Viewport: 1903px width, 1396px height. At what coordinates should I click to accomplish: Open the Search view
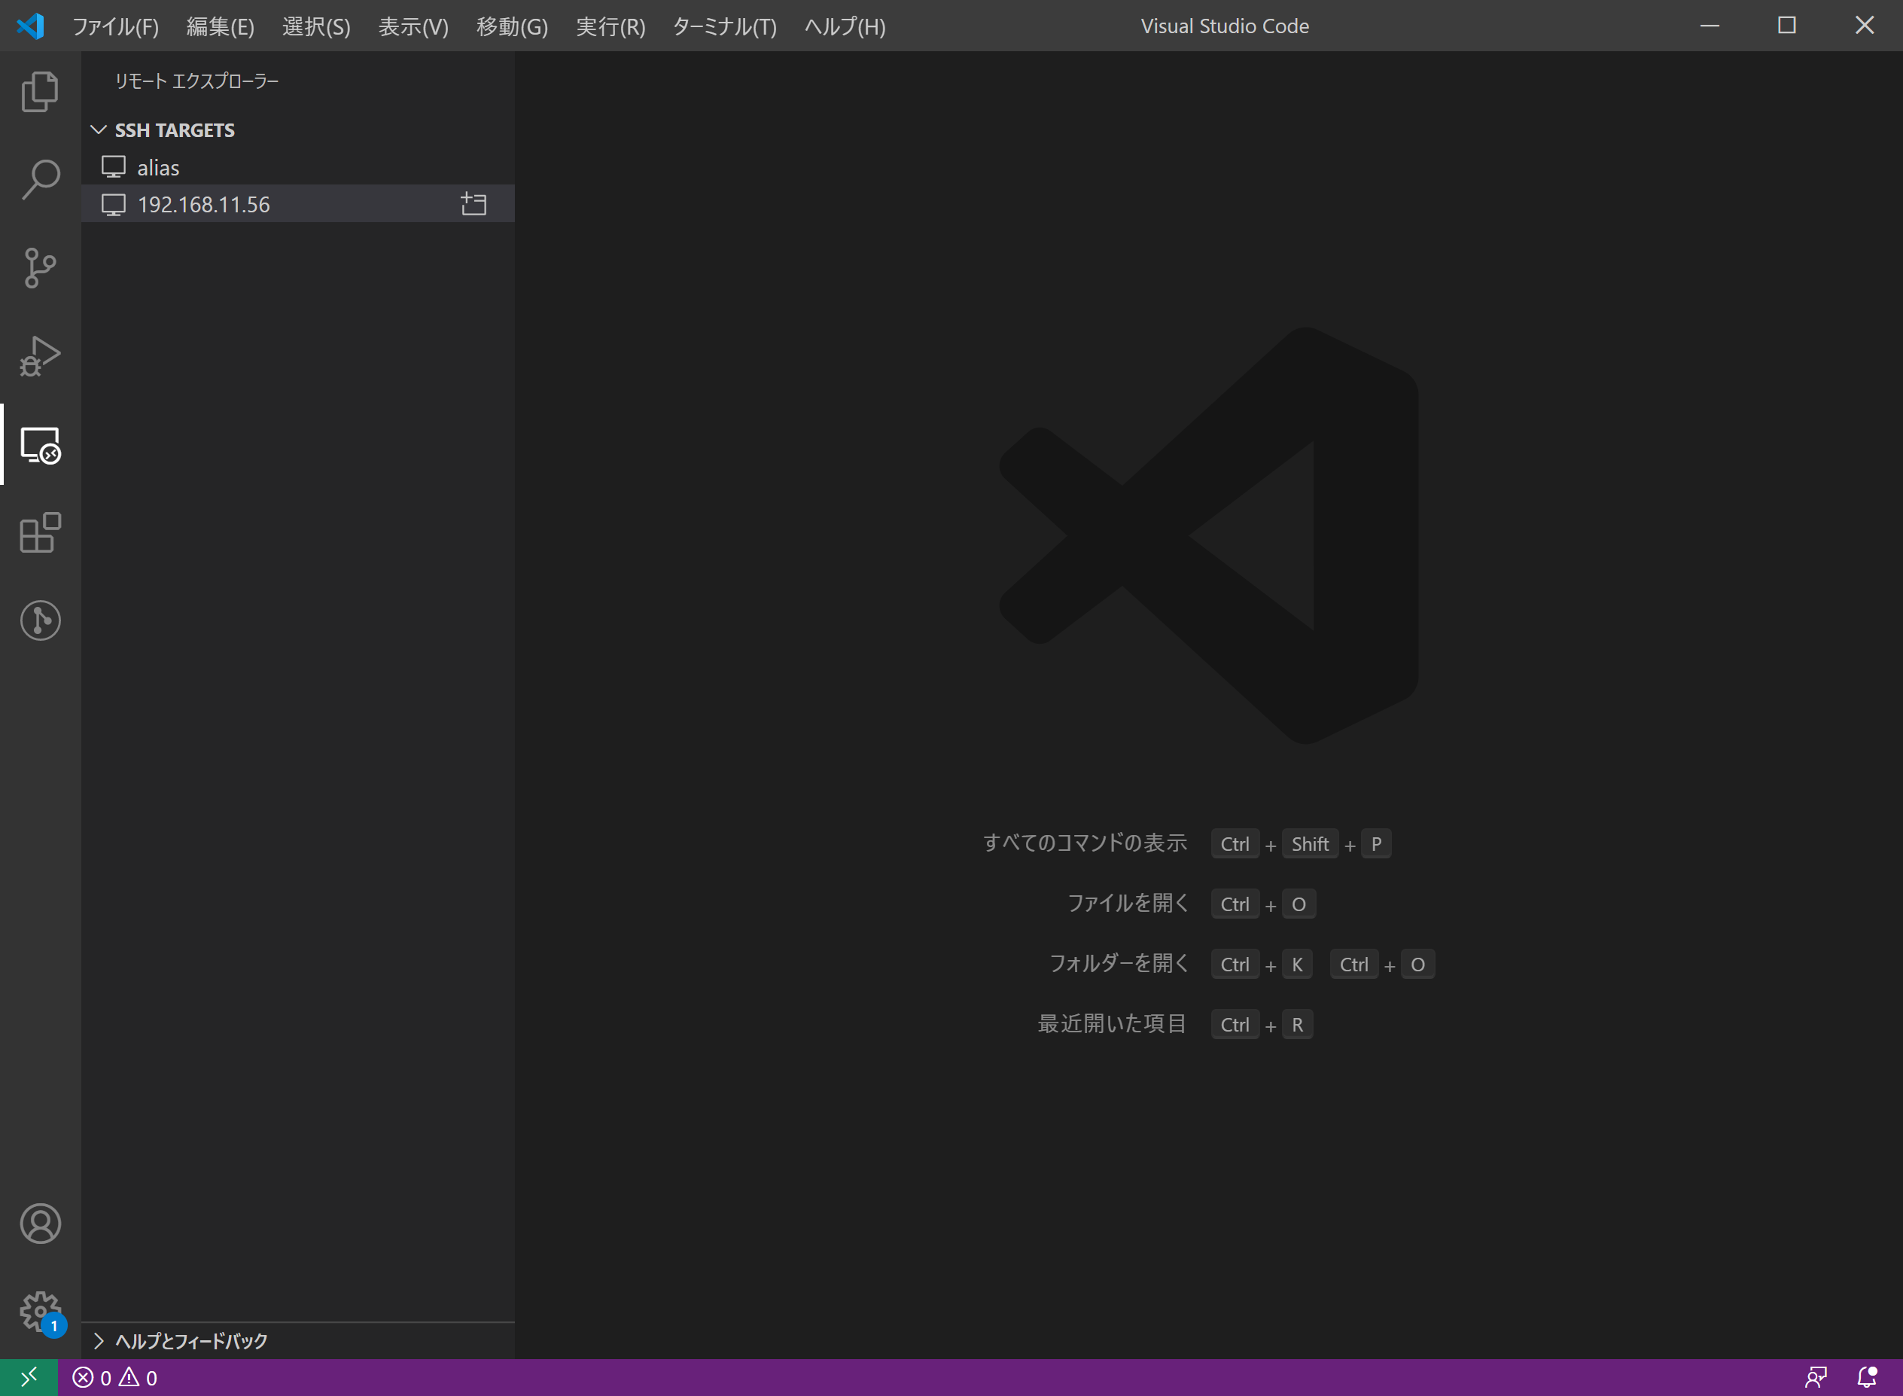(x=40, y=179)
